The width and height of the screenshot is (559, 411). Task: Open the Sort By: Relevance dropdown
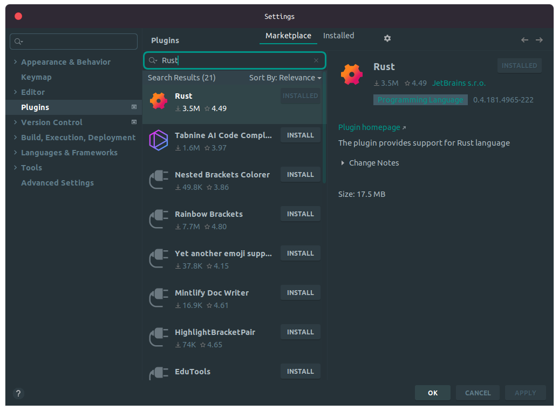(x=285, y=78)
